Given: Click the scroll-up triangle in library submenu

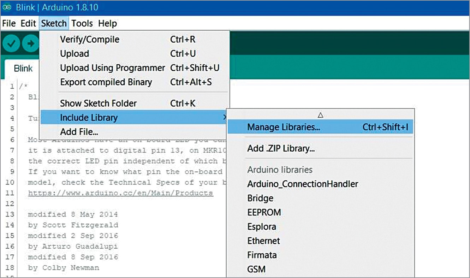Looking at the screenshot, I should click(x=320, y=115).
